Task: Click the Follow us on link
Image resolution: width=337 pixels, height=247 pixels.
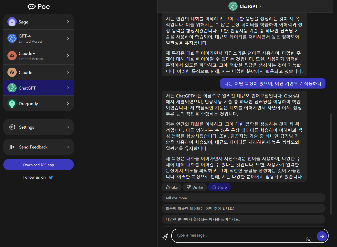Action: [38, 177]
